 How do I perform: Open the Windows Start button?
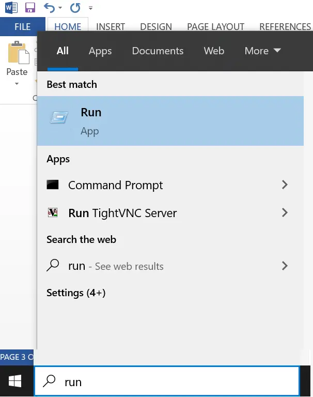click(15, 381)
